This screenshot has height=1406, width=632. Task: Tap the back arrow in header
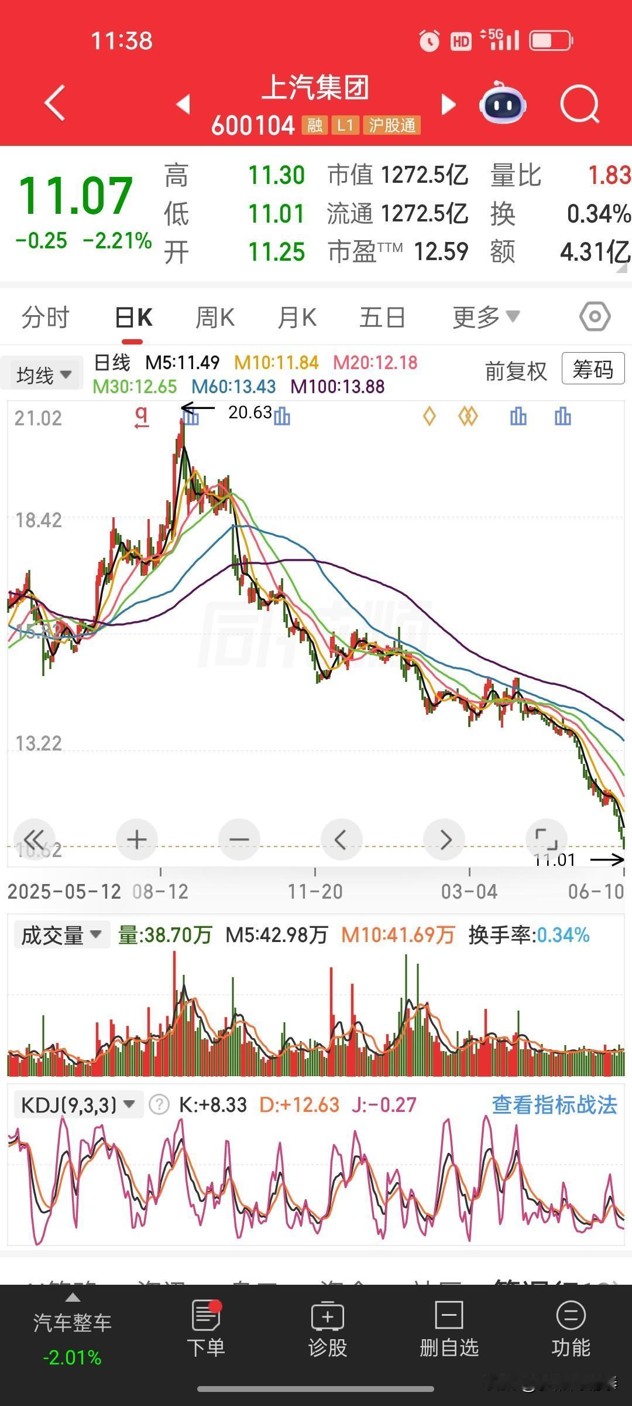[x=54, y=104]
